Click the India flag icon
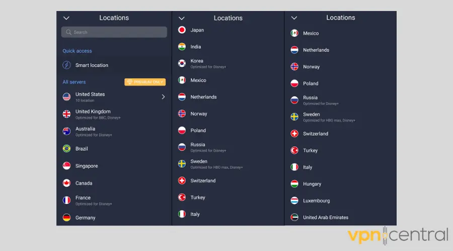453x251 pixels. tap(182, 47)
